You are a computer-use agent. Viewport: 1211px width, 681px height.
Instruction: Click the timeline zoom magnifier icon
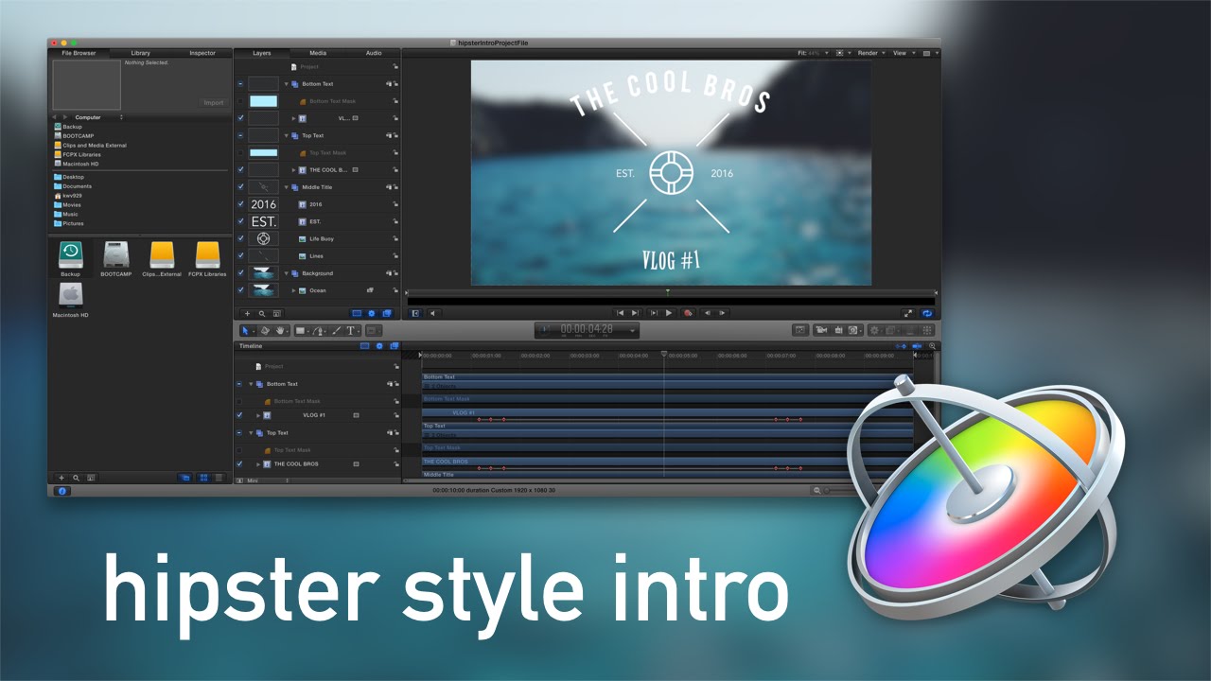933,346
